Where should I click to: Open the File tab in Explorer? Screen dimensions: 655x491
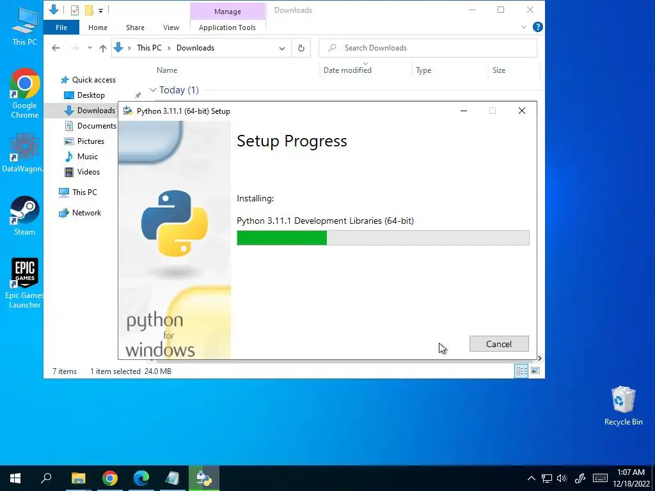pyautogui.click(x=61, y=27)
